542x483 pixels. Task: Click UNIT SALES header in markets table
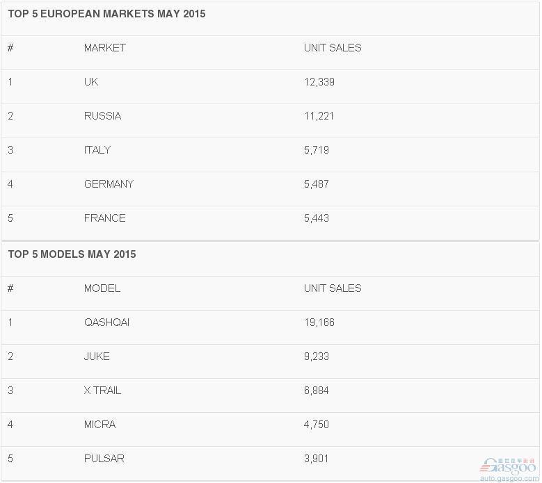click(x=333, y=48)
